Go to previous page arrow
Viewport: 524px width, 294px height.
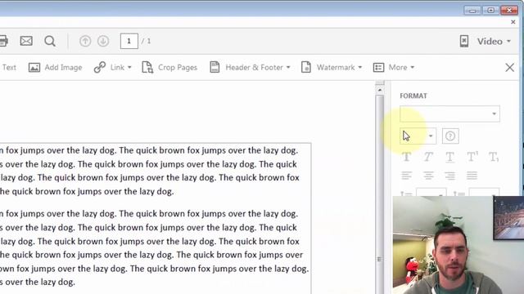[x=85, y=41]
